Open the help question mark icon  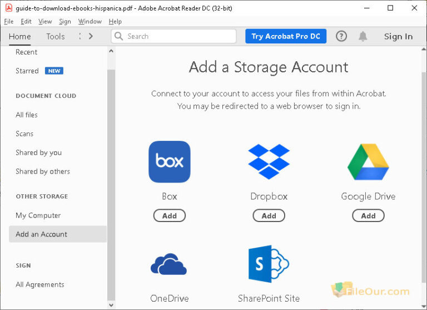click(x=341, y=36)
